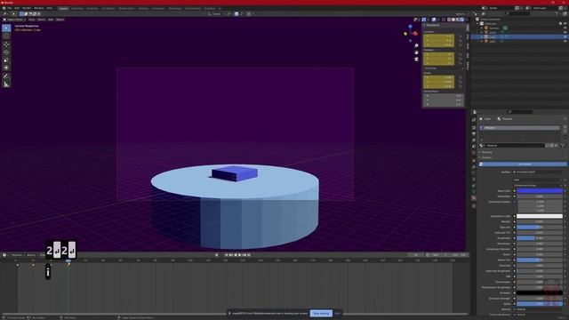Image resolution: width=569 pixels, height=320 pixels.
Task: Hide the Circle object in the outliner
Action: click(565, 32)
